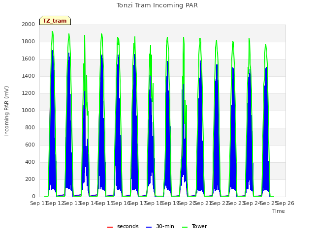The image size is (315, 236).
Task: Click the Time axis label
Action: point(279,211)
